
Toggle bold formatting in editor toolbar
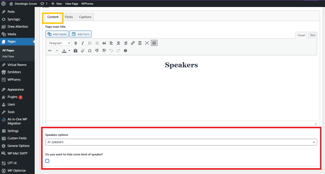pyautogui.click(x=76, y=43)
